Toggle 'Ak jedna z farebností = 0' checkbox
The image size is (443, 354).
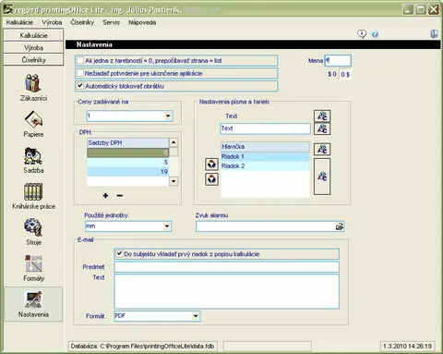coord(80,60)
